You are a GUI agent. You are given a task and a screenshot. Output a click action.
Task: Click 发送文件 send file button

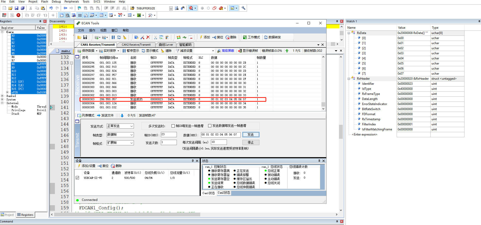(105, 115)
